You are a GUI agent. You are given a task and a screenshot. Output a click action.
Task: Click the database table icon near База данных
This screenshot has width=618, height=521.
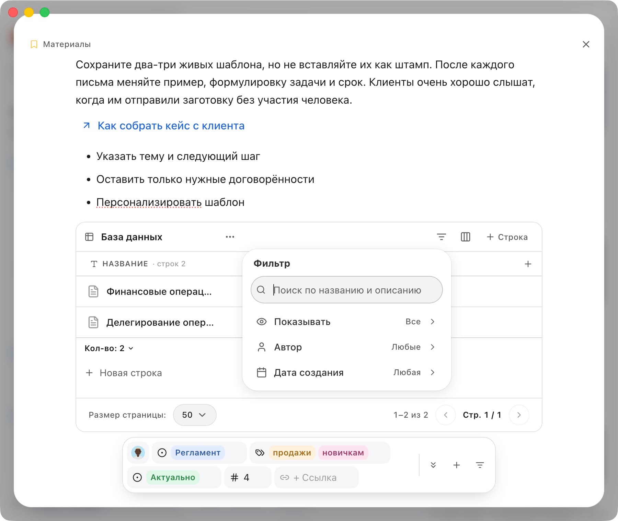pos(89,237)
